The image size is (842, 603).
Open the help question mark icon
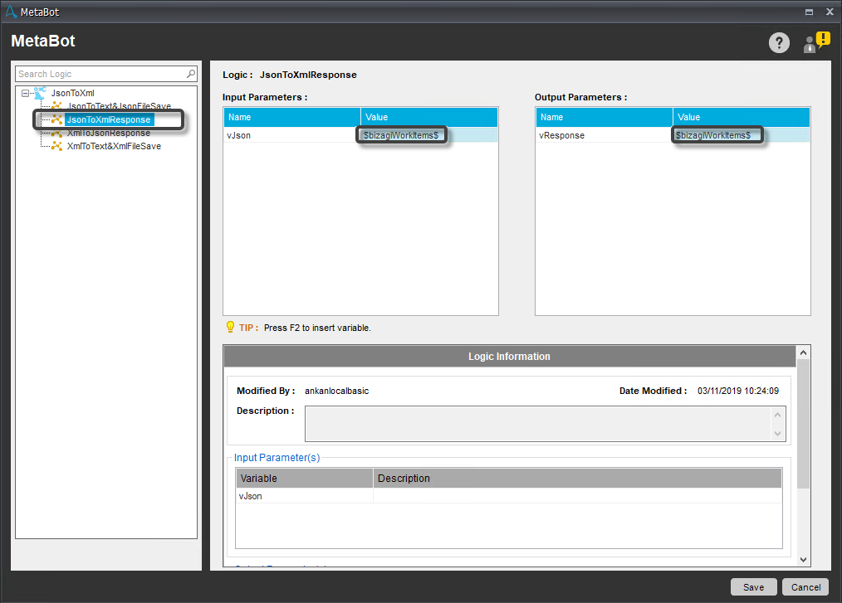(x=779, y=42)
